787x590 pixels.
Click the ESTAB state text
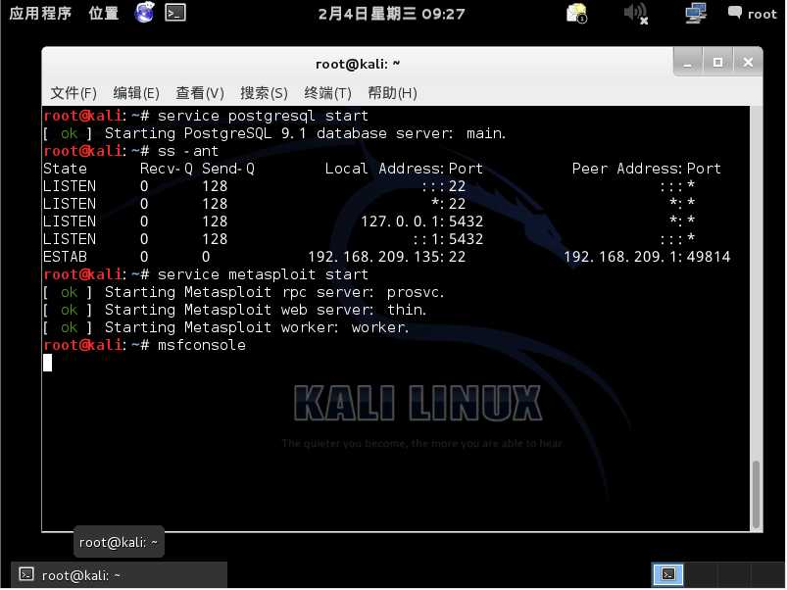coord(65,257)
